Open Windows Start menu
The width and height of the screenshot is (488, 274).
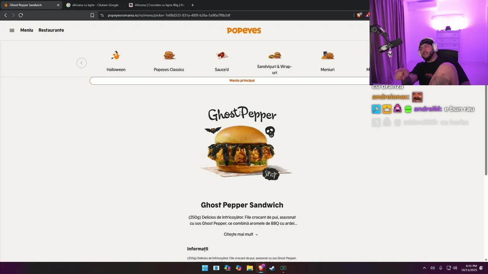click(205, 268)
